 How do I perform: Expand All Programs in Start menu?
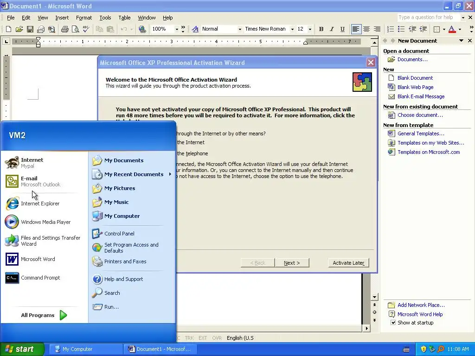[x=44, y=315]
